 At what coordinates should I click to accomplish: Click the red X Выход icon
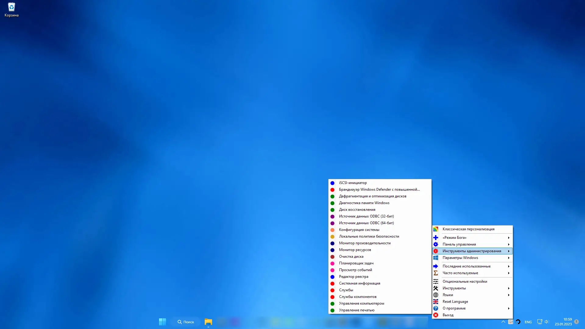click(x=436, y=315)
